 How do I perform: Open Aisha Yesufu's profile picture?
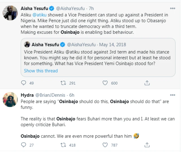pos(10,13)
